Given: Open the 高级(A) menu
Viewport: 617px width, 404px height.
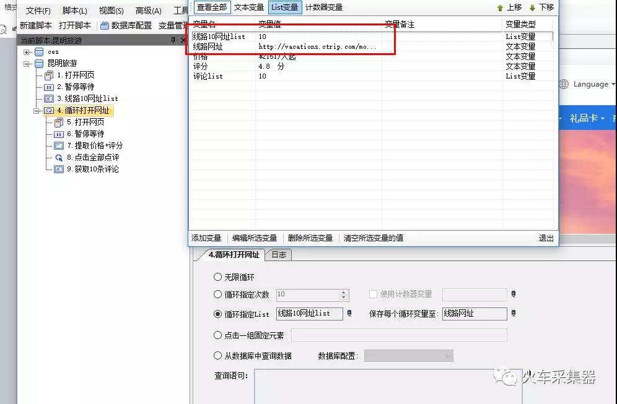Looking at the screenshot, I should pos(148,11).
